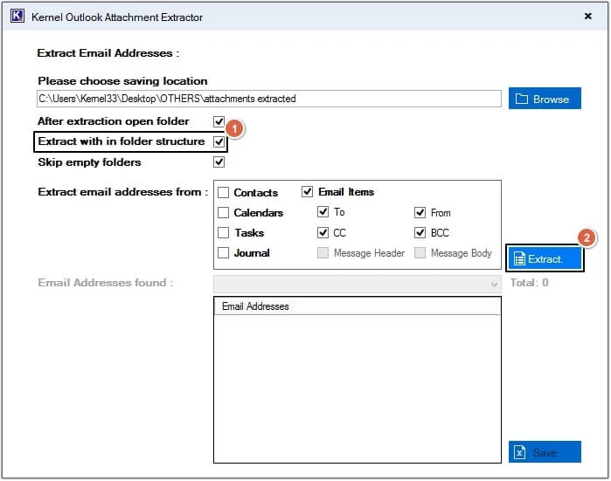
Task: Start extraction with the Extract button
Action: (x=545, y=258)
